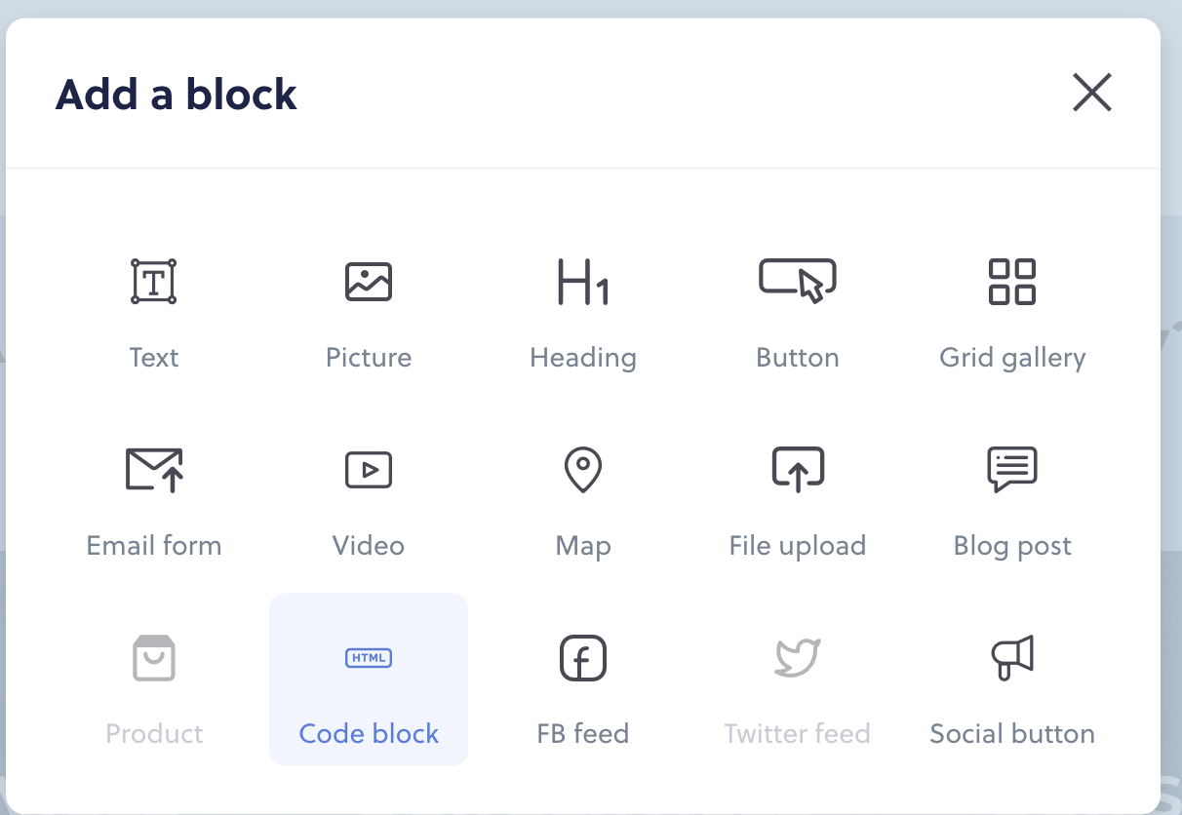
Task: Click the "Grid gallery" text label
Action: pos(1012,358)
